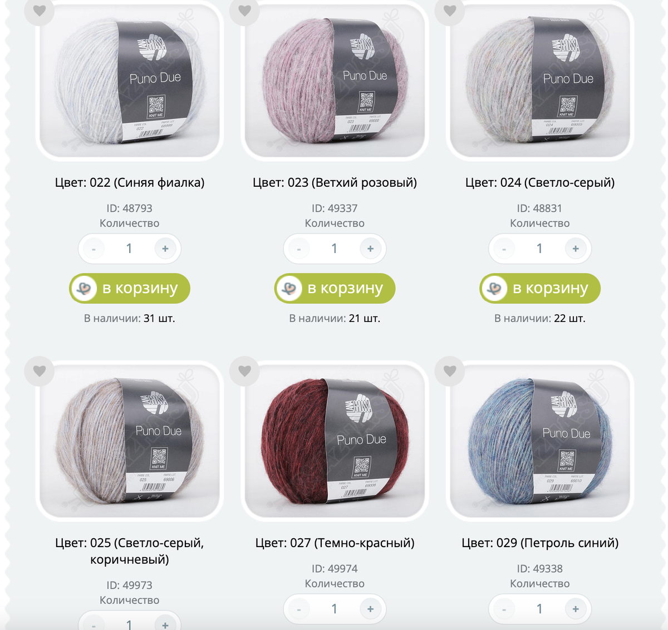Click quantity field for color 023
668x630 pixels.
(x=335, y=249)
